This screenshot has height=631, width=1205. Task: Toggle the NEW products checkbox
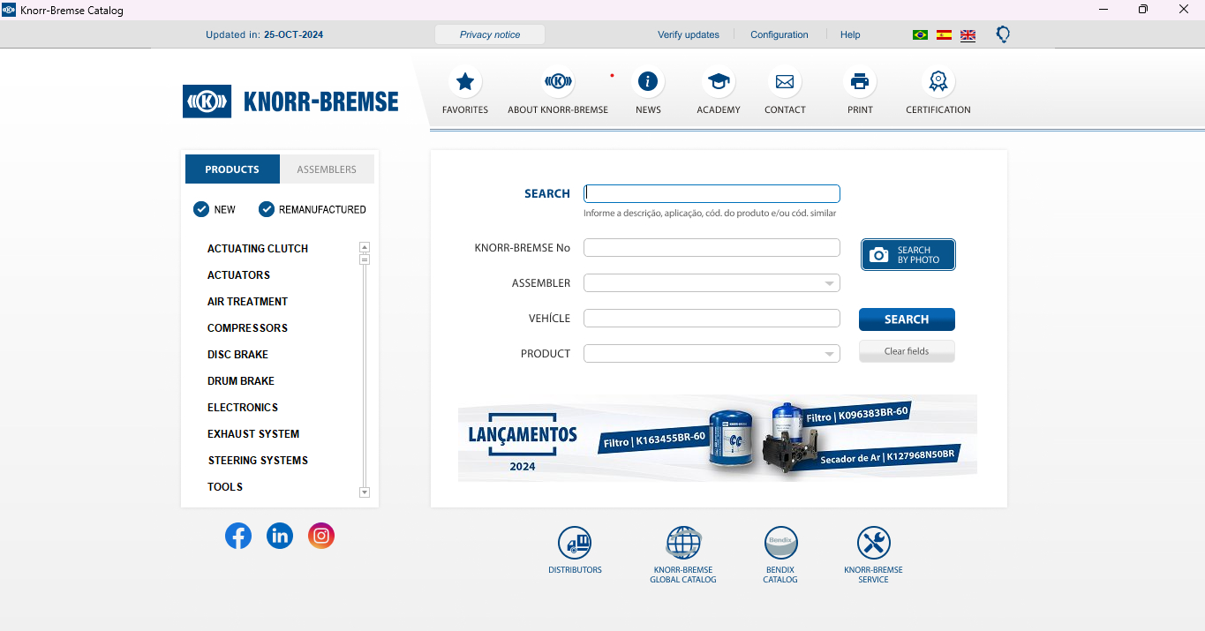201,209
